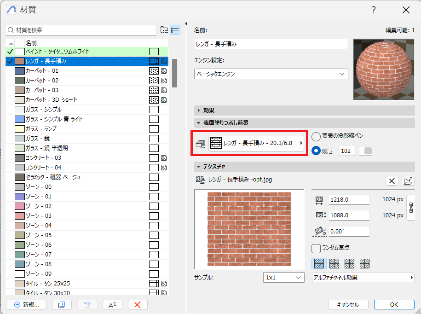This screenshot has height=314, width=421.
Task: Click the pen 102 color swatch
Action: 366,151
